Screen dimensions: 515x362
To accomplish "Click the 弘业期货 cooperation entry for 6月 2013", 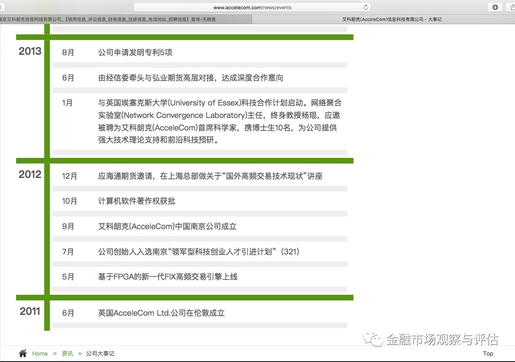I will pyautogui.click(x=191, y=78).
